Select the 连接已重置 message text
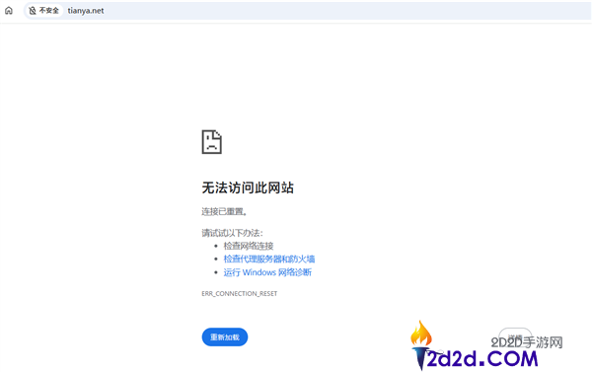The height and width of the screenshot is (372, 592). [x=224, y=211]
